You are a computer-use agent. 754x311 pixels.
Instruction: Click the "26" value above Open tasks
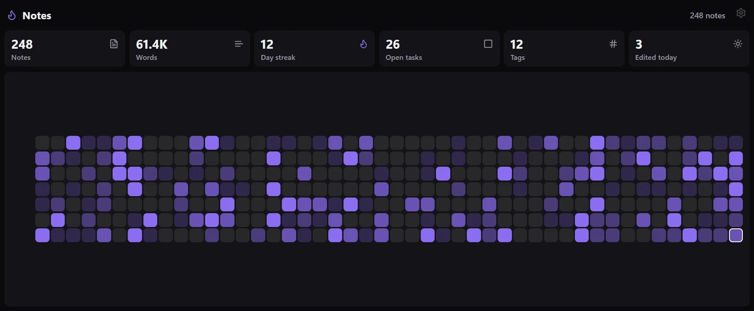[393, 44]
